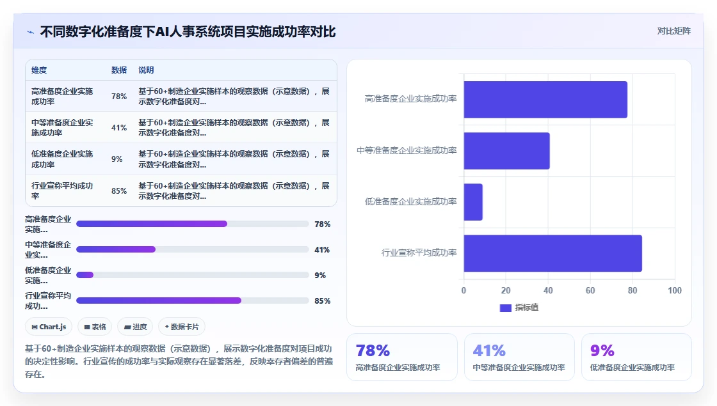Click table cell 行业宣称平均成功率
This screenshot has width=717, height=406.
click(x=62, y=191)
